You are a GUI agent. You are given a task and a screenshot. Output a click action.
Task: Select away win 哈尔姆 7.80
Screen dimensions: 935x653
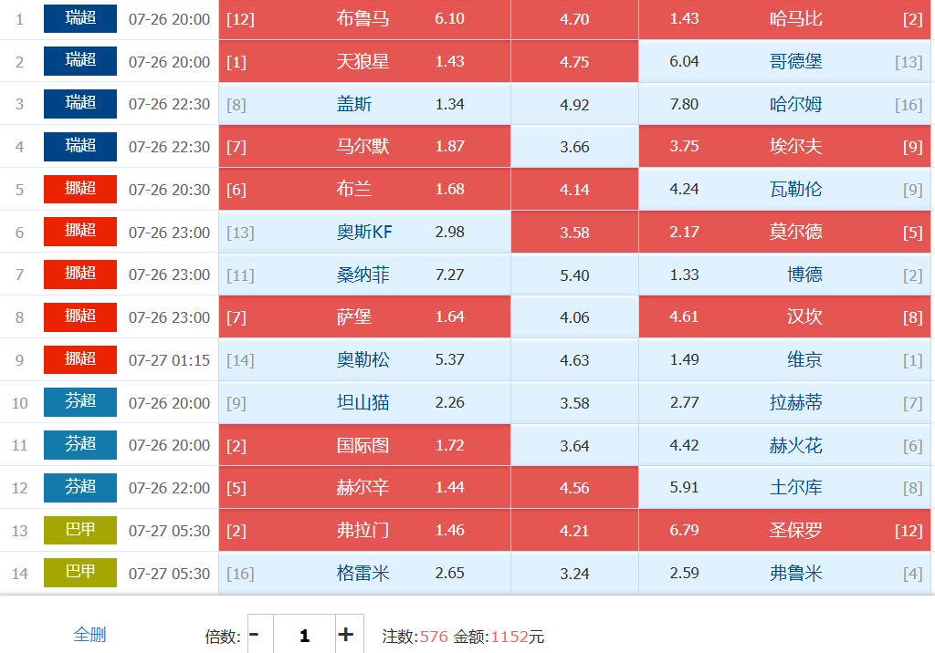click(x=784, y=104)
